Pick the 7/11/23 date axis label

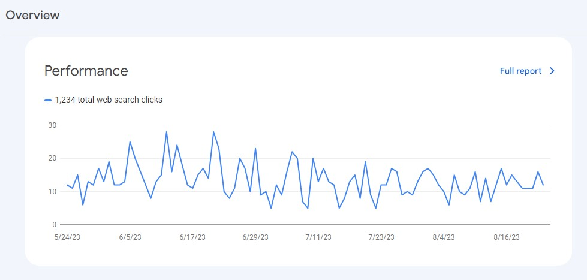pos(318,237)
